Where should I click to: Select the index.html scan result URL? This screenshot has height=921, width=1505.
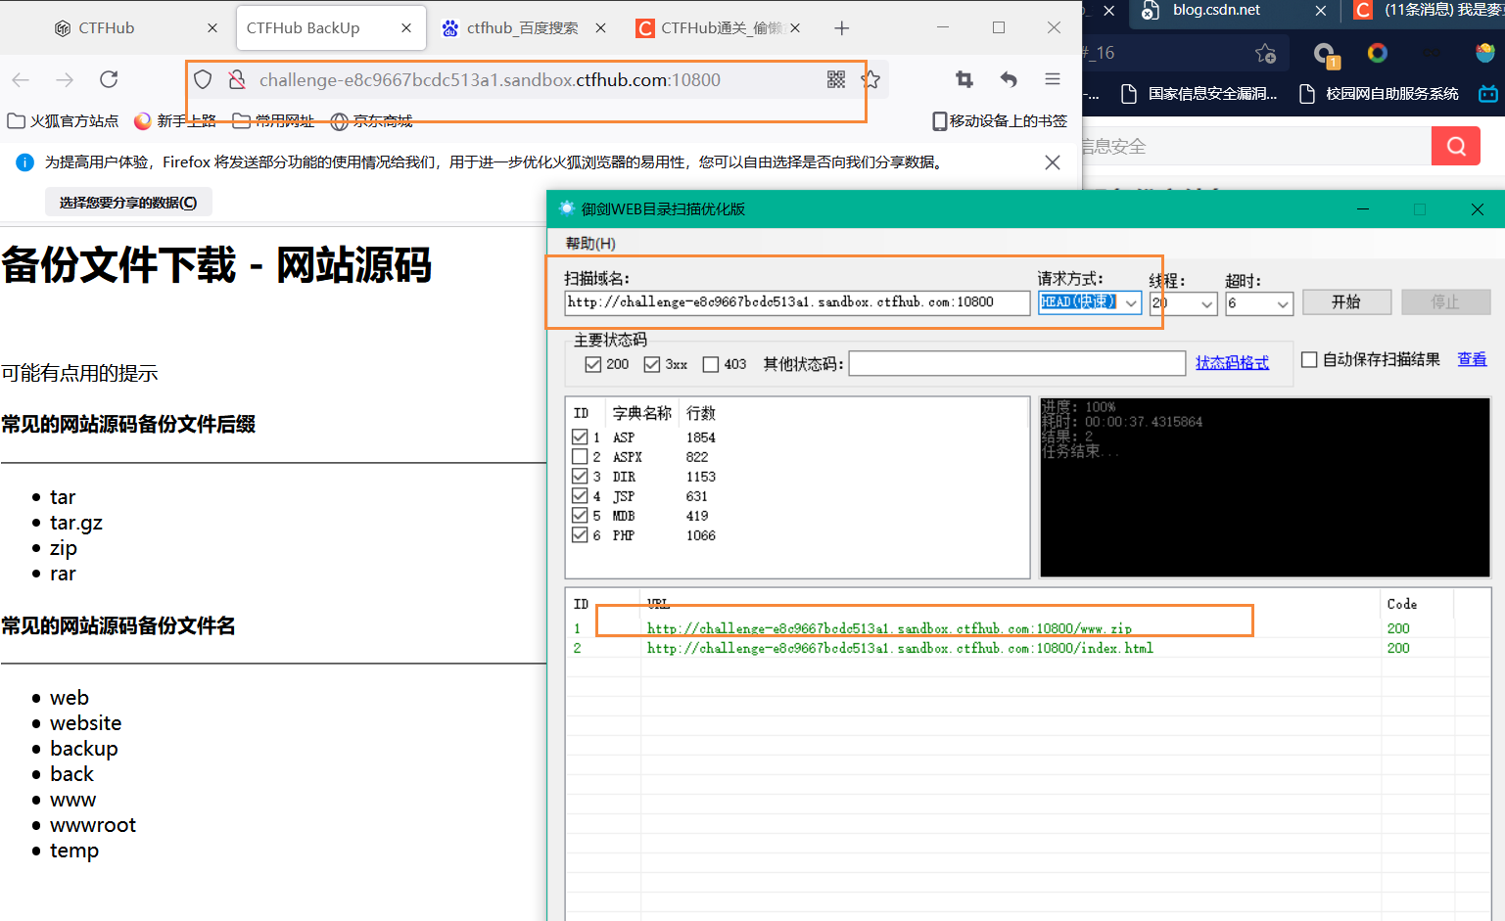coord(900,648)
